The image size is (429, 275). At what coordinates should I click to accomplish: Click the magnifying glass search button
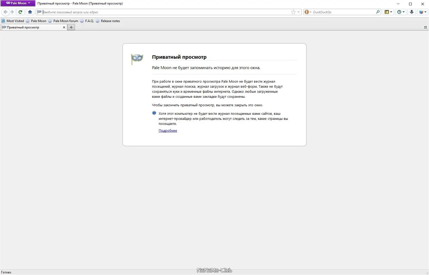(x=378, y=12)
